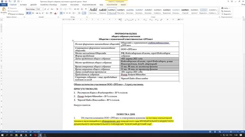Screen dimensions: 245x137
Task: Open the ФАЙЛ (File) tab
Action: pos(4,5)
